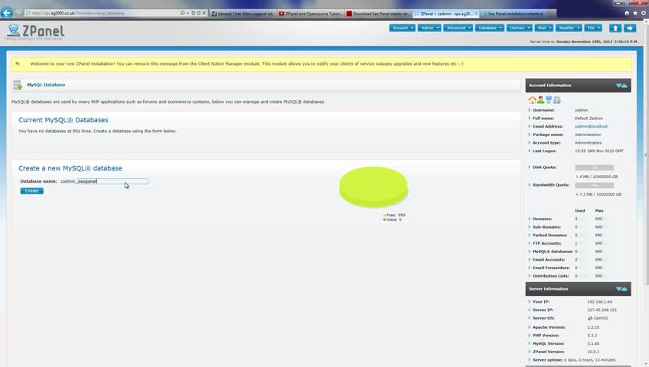This screenshot has height=367, width=649.
Task: Open the Database dropdown menu
Action: (489, 28)
